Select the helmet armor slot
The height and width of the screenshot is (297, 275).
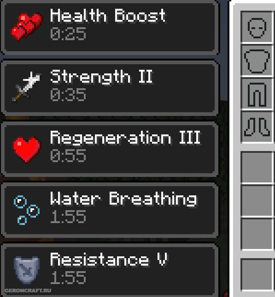pyautogui.click(x=257, y=28)
